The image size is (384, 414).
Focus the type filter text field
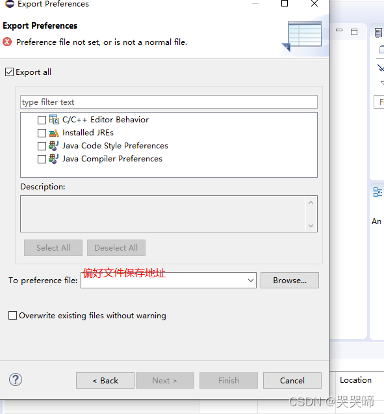pyautogui.click(x=169, y=102)
